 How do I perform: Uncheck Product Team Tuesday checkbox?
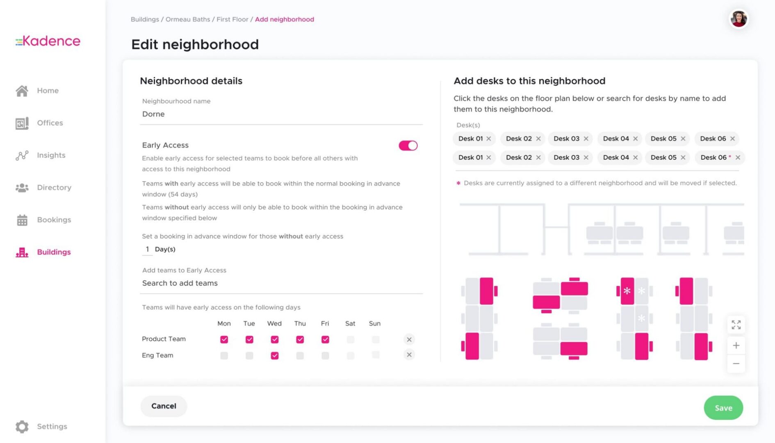(x=249, y=339)
